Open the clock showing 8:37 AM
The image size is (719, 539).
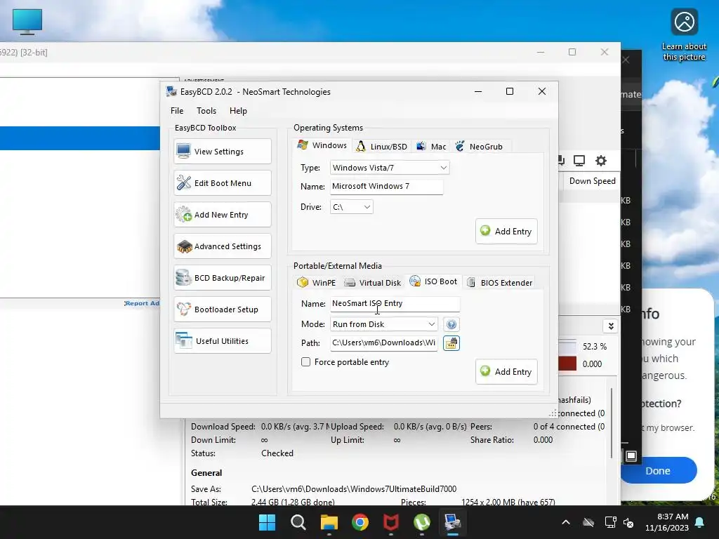(667, 522)
